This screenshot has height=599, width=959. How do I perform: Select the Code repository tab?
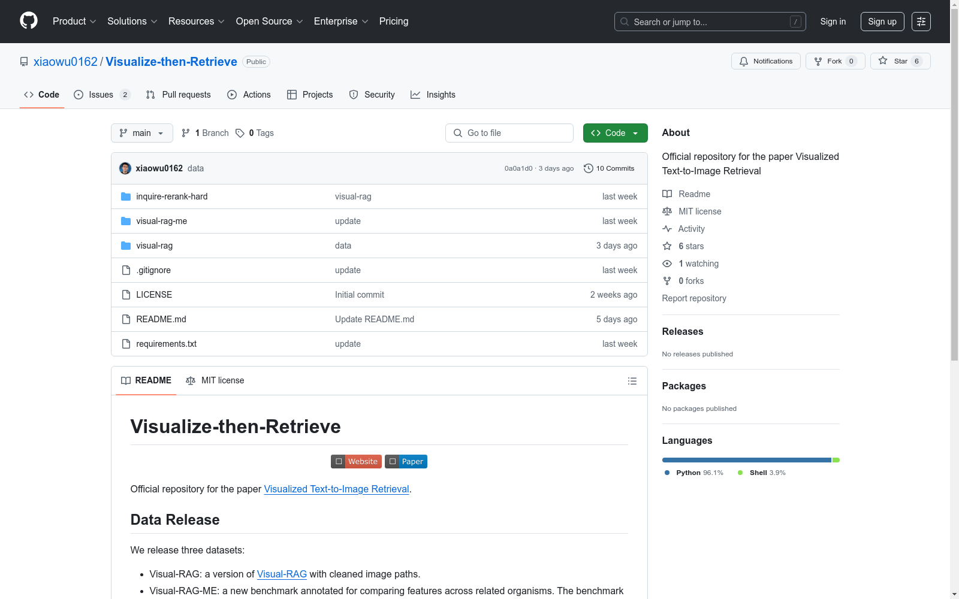[42, 95]
